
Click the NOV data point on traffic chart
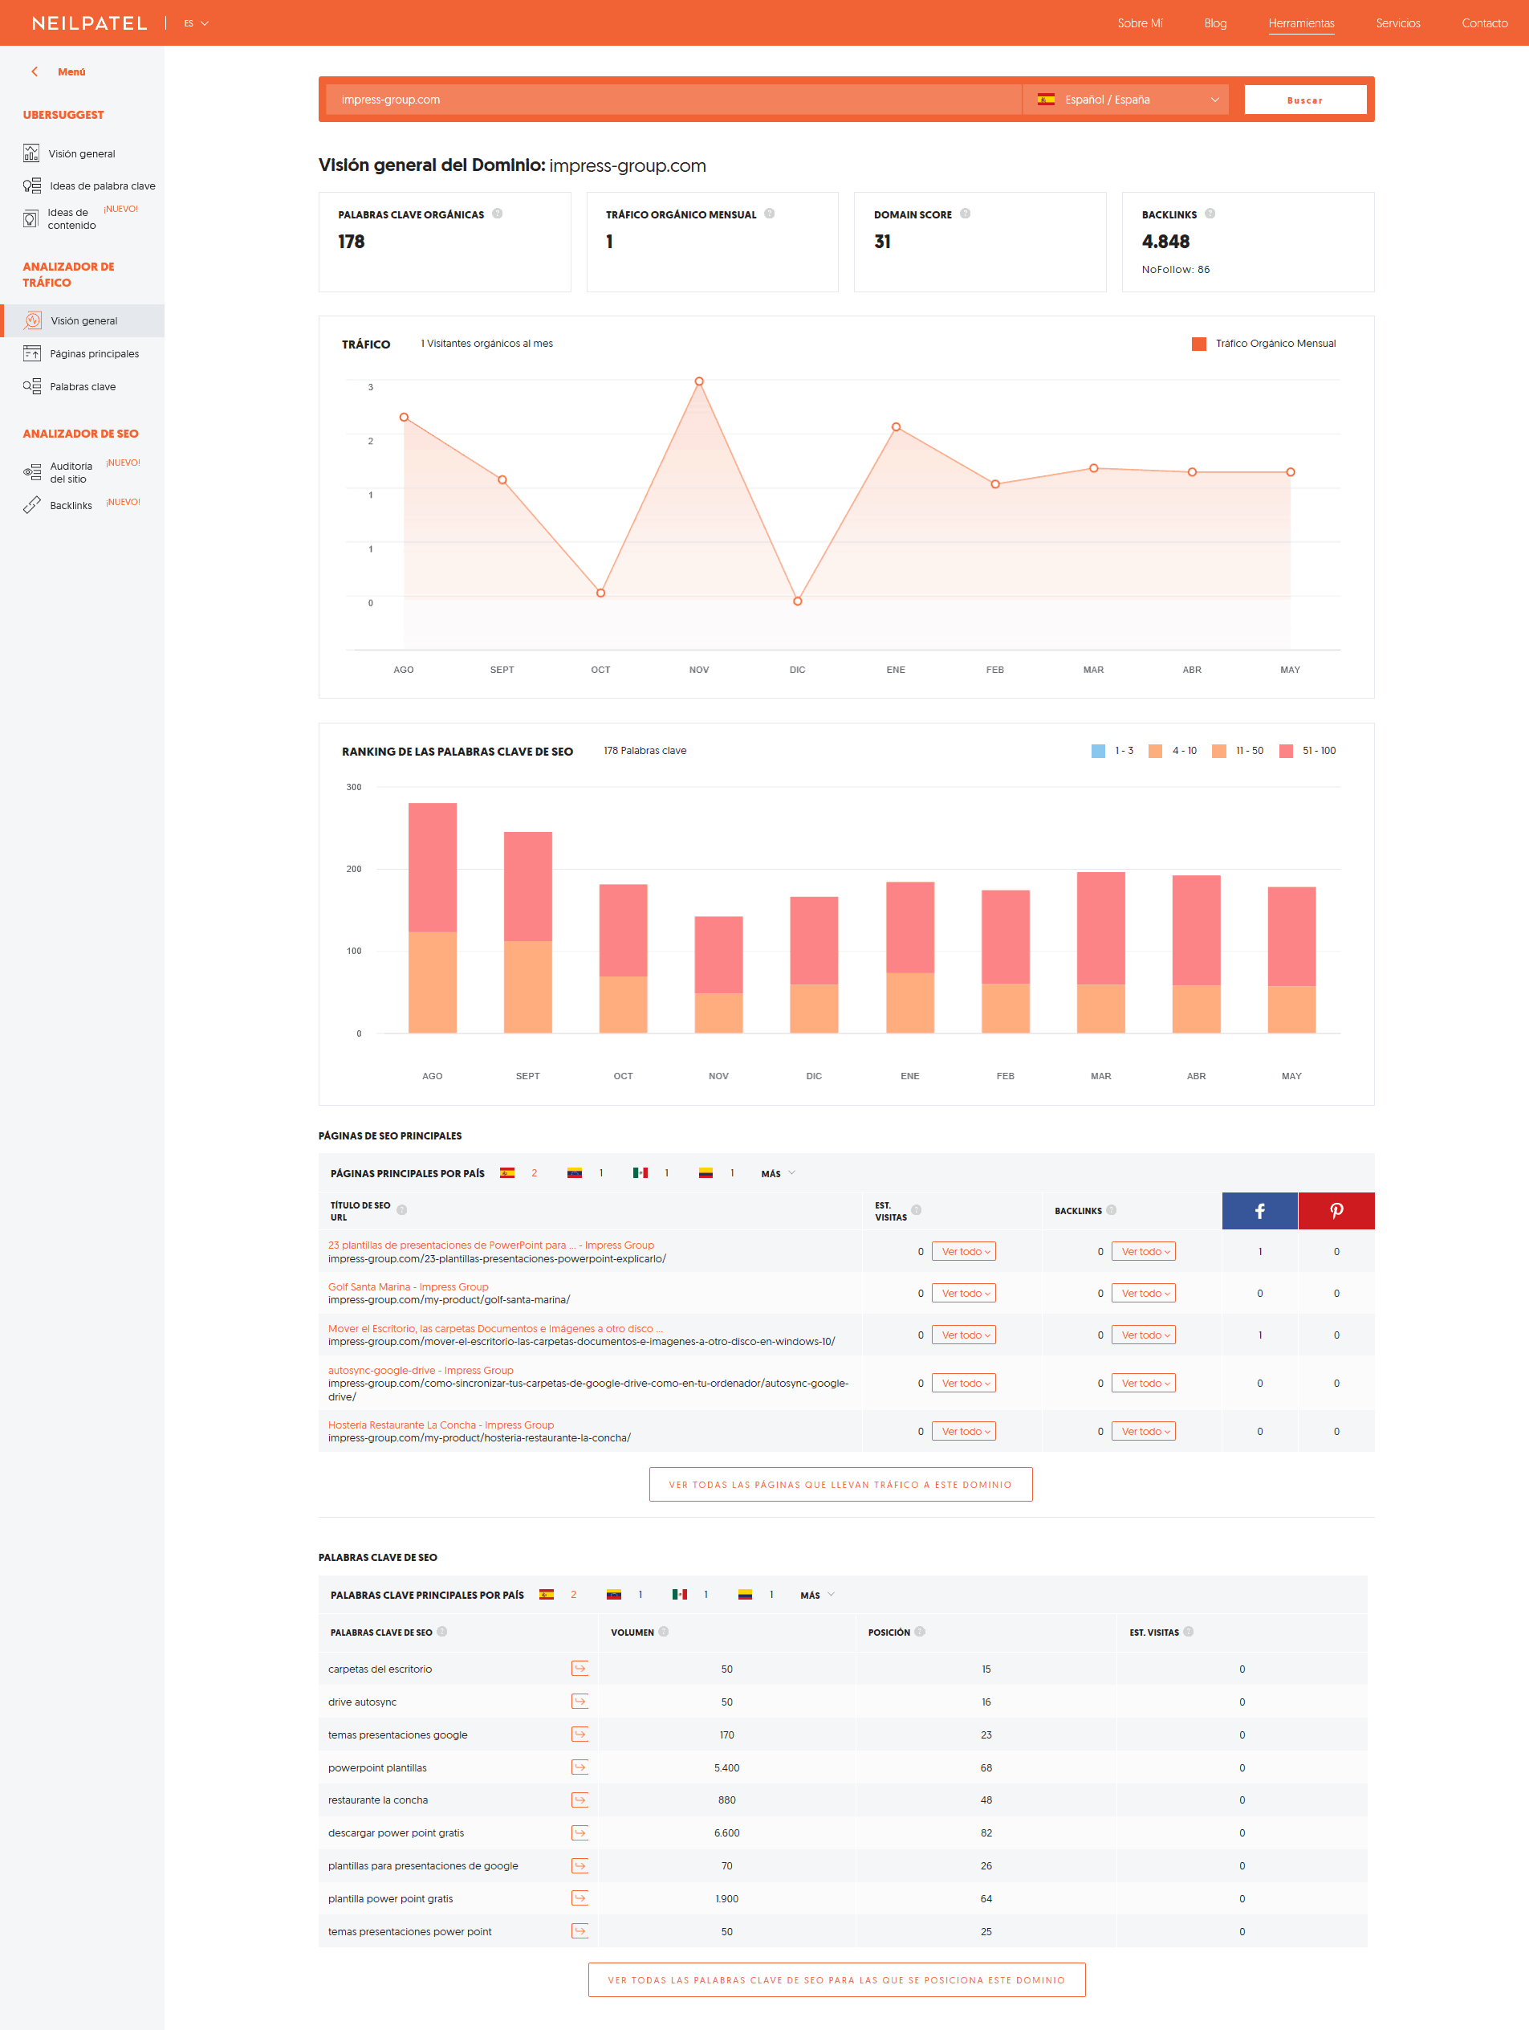[699, 381]
